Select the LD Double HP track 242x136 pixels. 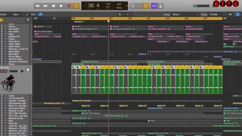[16, 98]
